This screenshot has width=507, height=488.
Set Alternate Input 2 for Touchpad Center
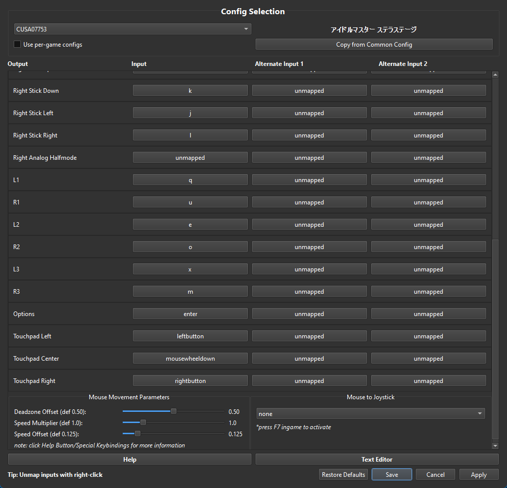[x=428, y=359]
